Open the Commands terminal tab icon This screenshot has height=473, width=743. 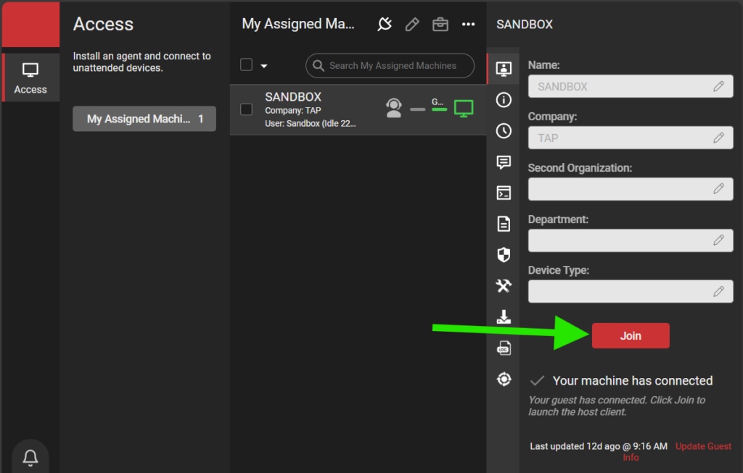tap(504, 193)
